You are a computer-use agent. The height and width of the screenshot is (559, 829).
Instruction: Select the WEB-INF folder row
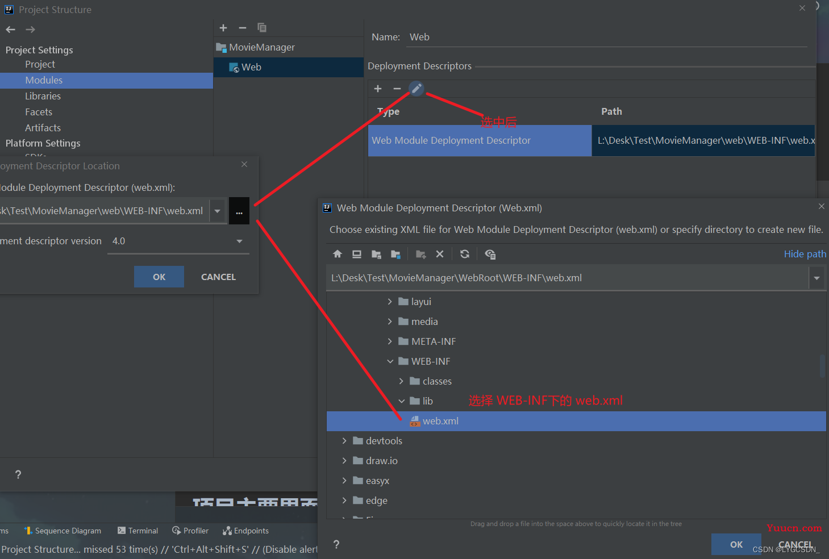click(576, 361)
